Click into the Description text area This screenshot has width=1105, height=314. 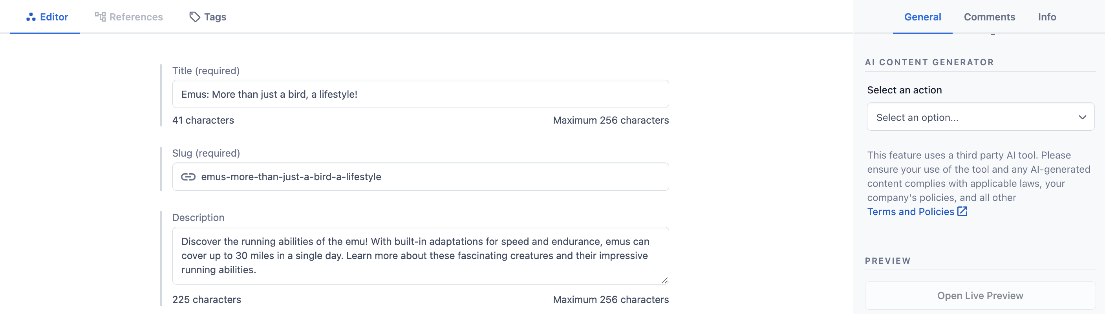(421, 256)
